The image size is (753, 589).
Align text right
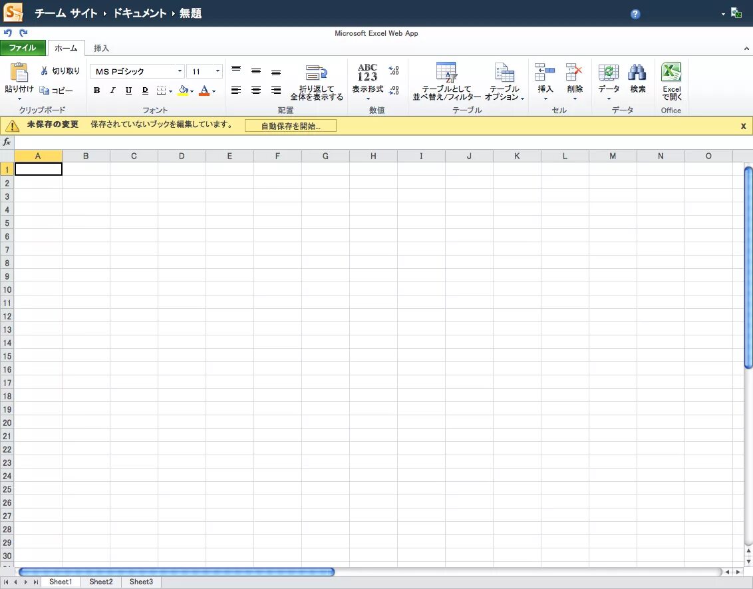point(275,91)
